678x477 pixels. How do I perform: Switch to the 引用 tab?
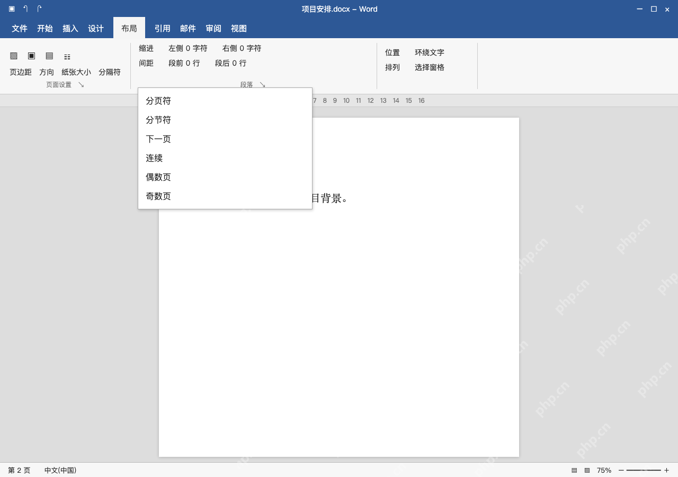coord(163,29)
